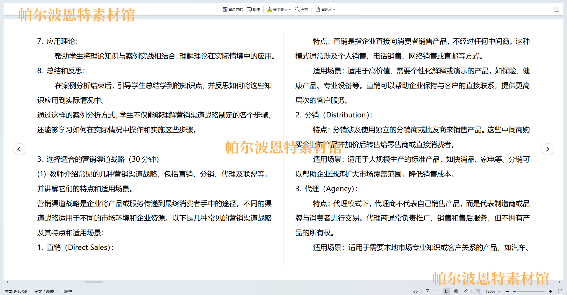Click the fit-to-page frame icon

click(478, 291)
